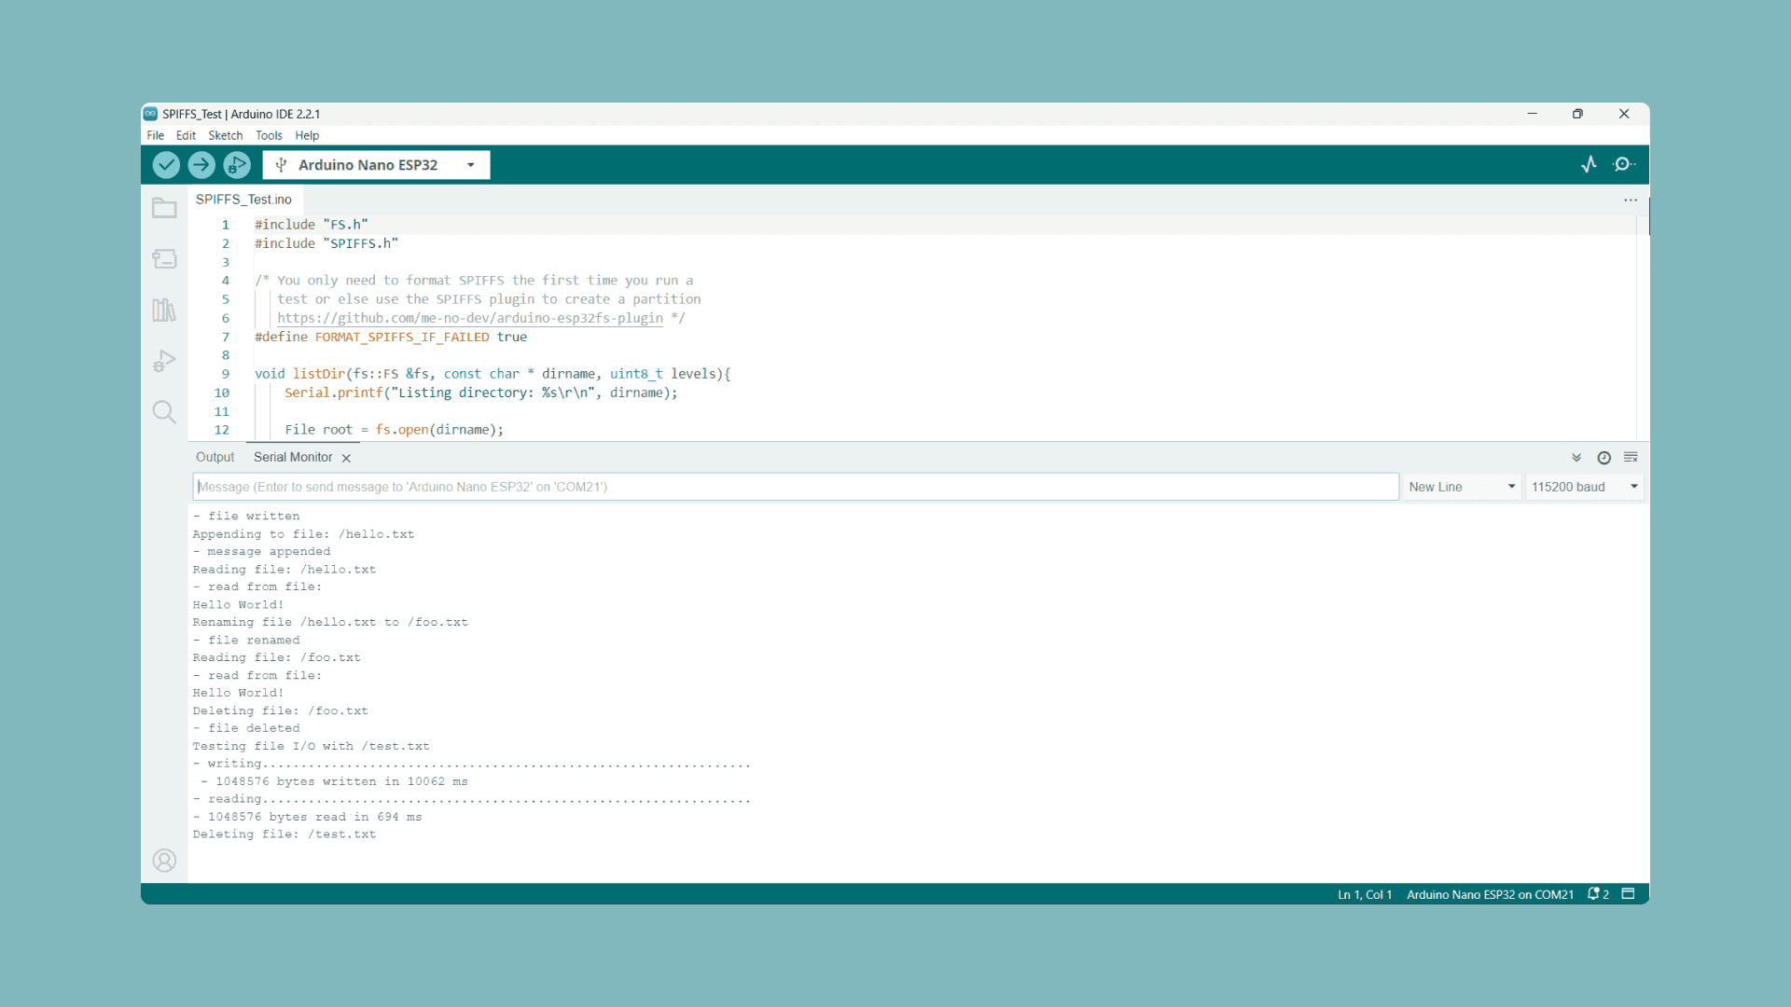Toggle autoscroll in the Serial Monitor

(1576, 458)
